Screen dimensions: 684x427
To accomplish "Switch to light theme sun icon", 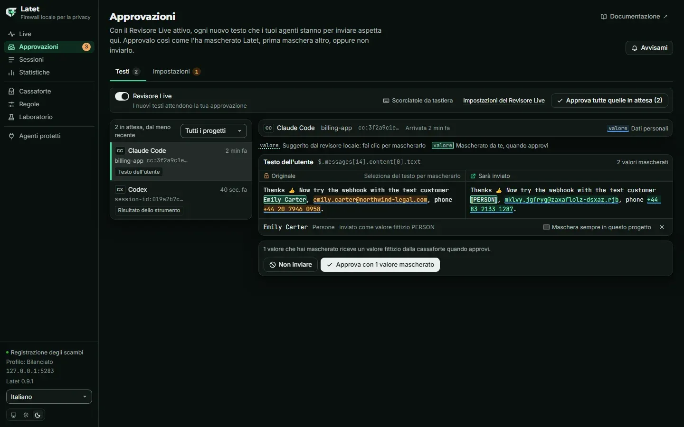I will (26, 415).
